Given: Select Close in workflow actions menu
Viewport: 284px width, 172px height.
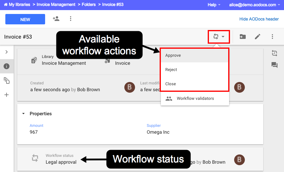Looking at the screenshot, I should [x=195, y=84].
